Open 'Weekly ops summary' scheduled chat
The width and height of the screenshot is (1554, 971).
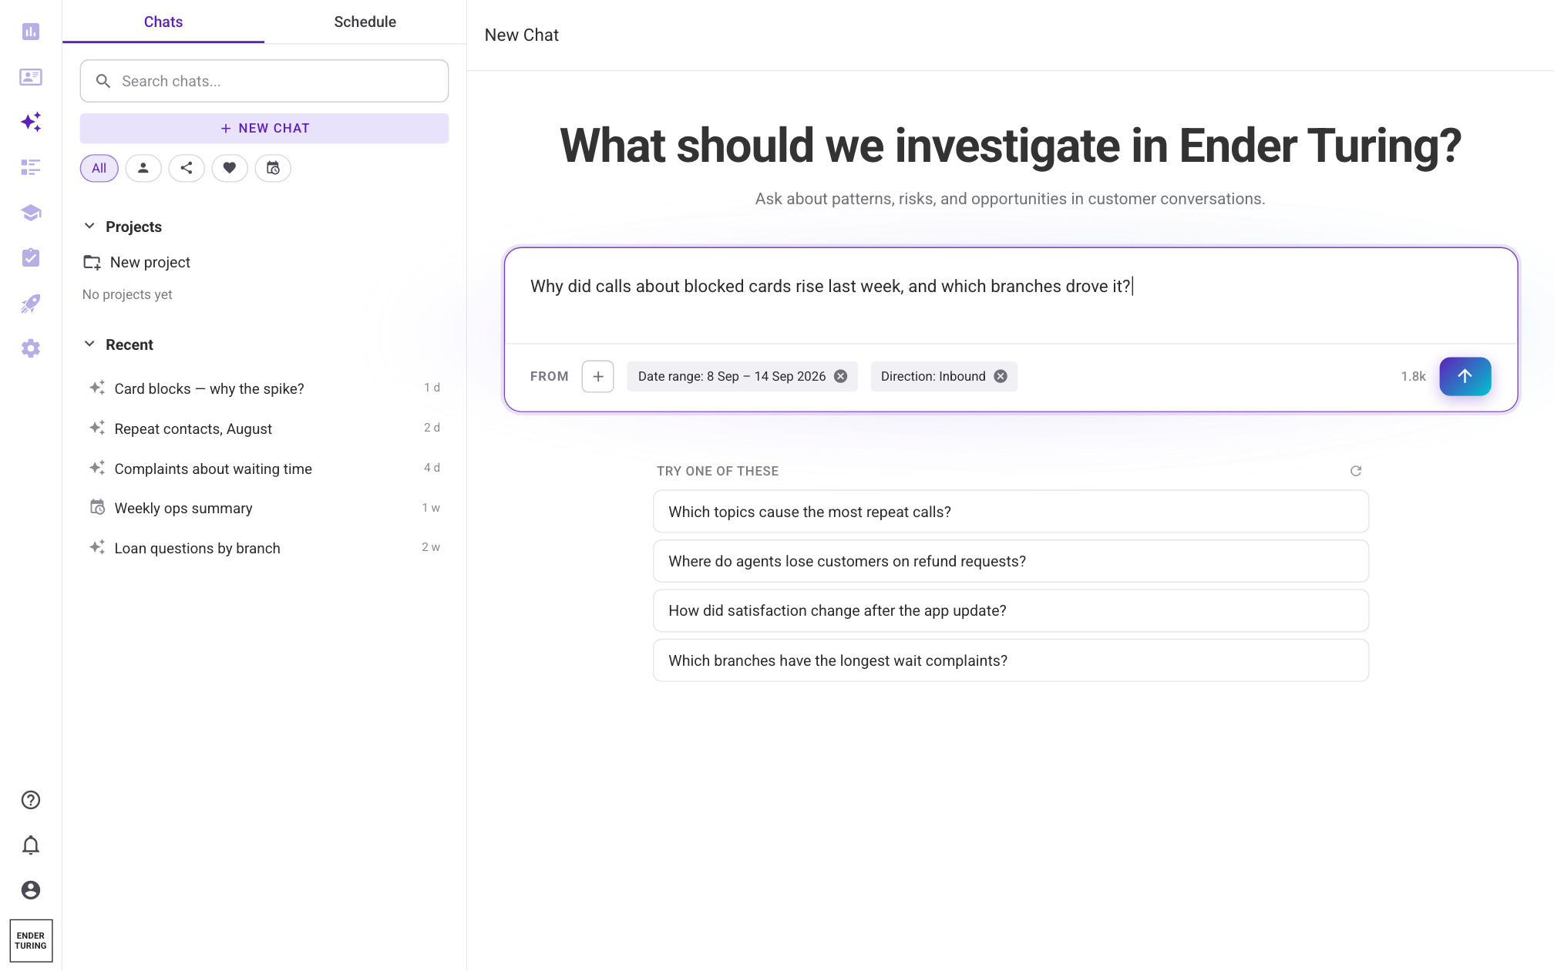point(264,508)
